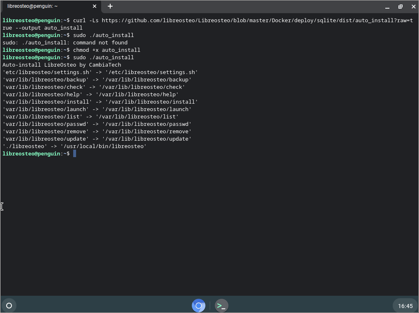Click 'sudo: ./auto_install: command not found' line

coord(65,42)
